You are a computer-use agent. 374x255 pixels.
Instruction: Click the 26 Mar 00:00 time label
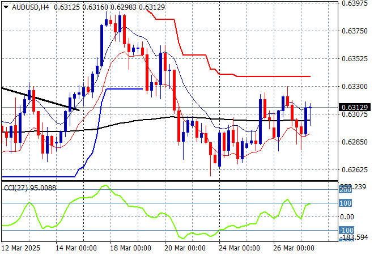click(x=294, y=248)
